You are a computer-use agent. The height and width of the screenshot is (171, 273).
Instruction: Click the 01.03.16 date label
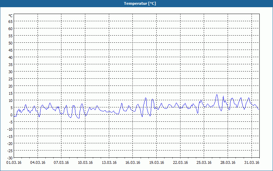tap(14, 163)
